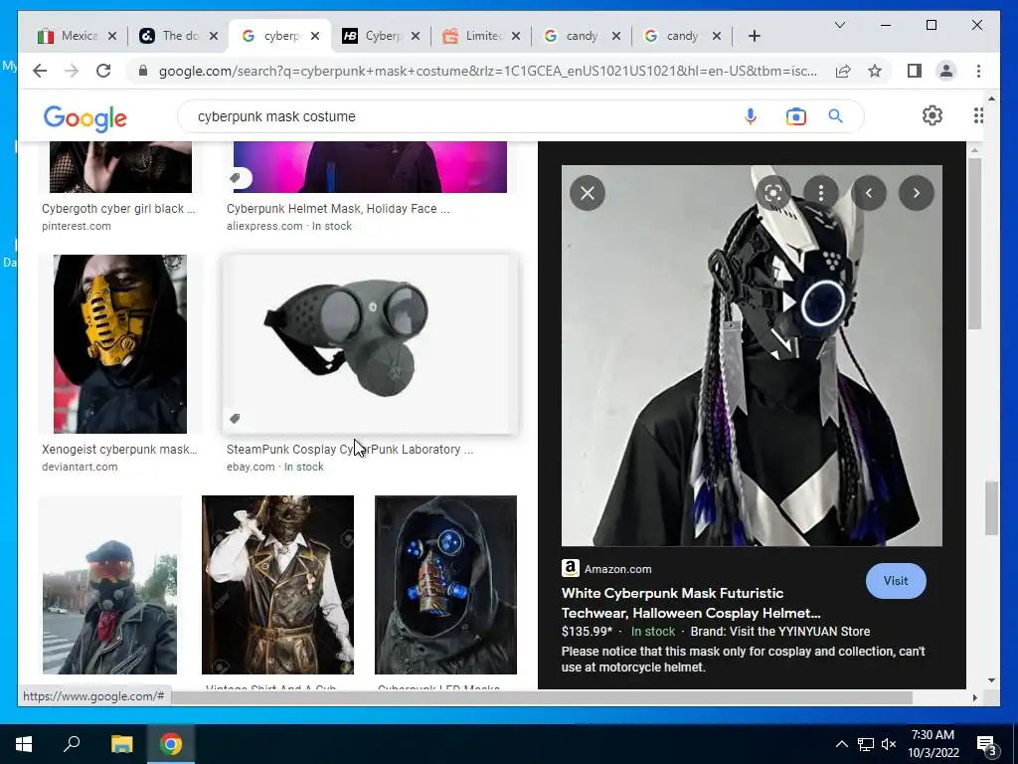Screen dimensions: 1018x764
Task: Close the Mexica tab
Action: click(x=112, y=36)
